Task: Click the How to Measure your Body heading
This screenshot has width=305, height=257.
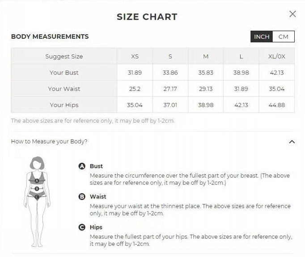Action: (49, 141)
